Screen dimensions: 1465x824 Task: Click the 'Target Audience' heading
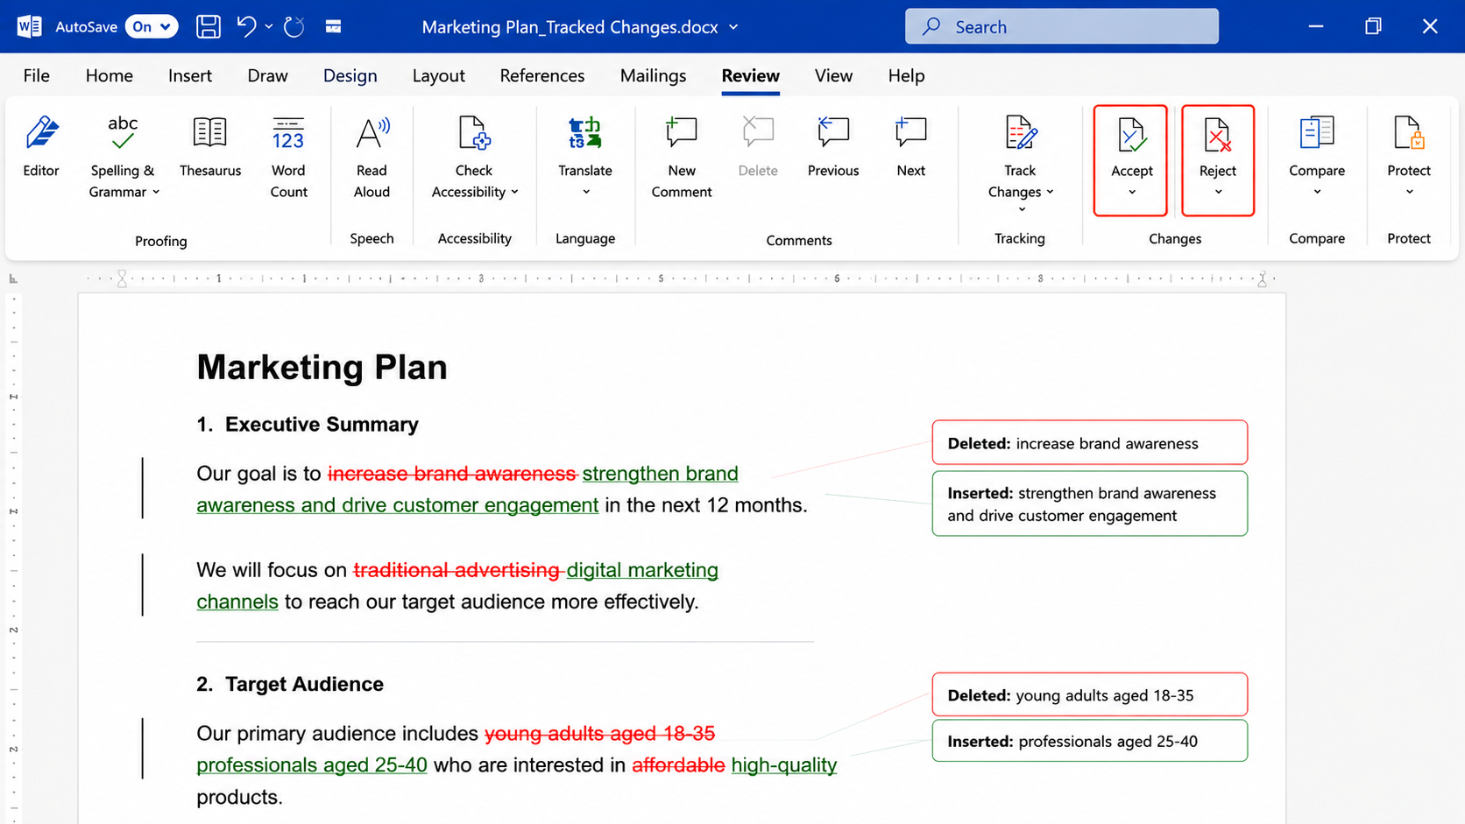pos(304,684)
